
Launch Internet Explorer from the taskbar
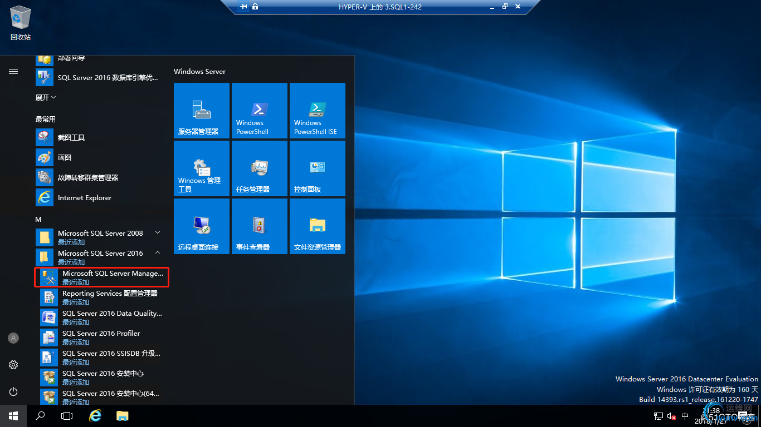(95, 416)
